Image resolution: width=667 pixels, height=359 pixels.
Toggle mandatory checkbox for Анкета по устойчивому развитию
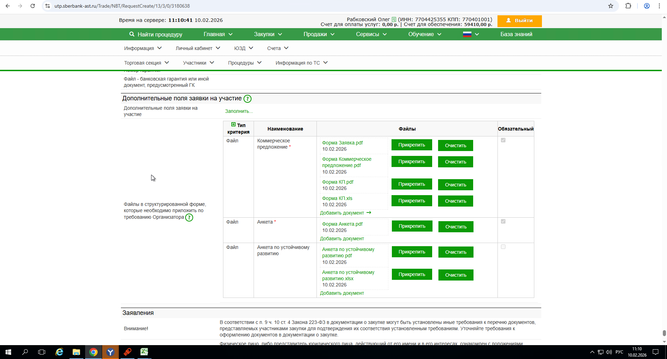503,247
